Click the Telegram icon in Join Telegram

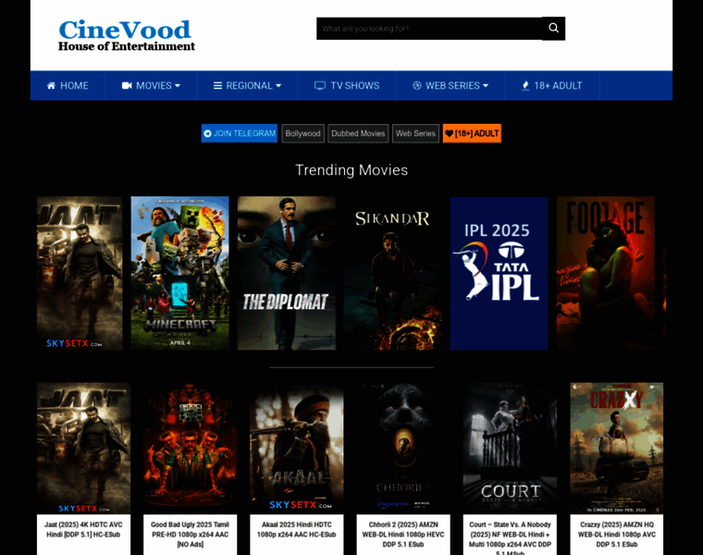tap(207, 133)
